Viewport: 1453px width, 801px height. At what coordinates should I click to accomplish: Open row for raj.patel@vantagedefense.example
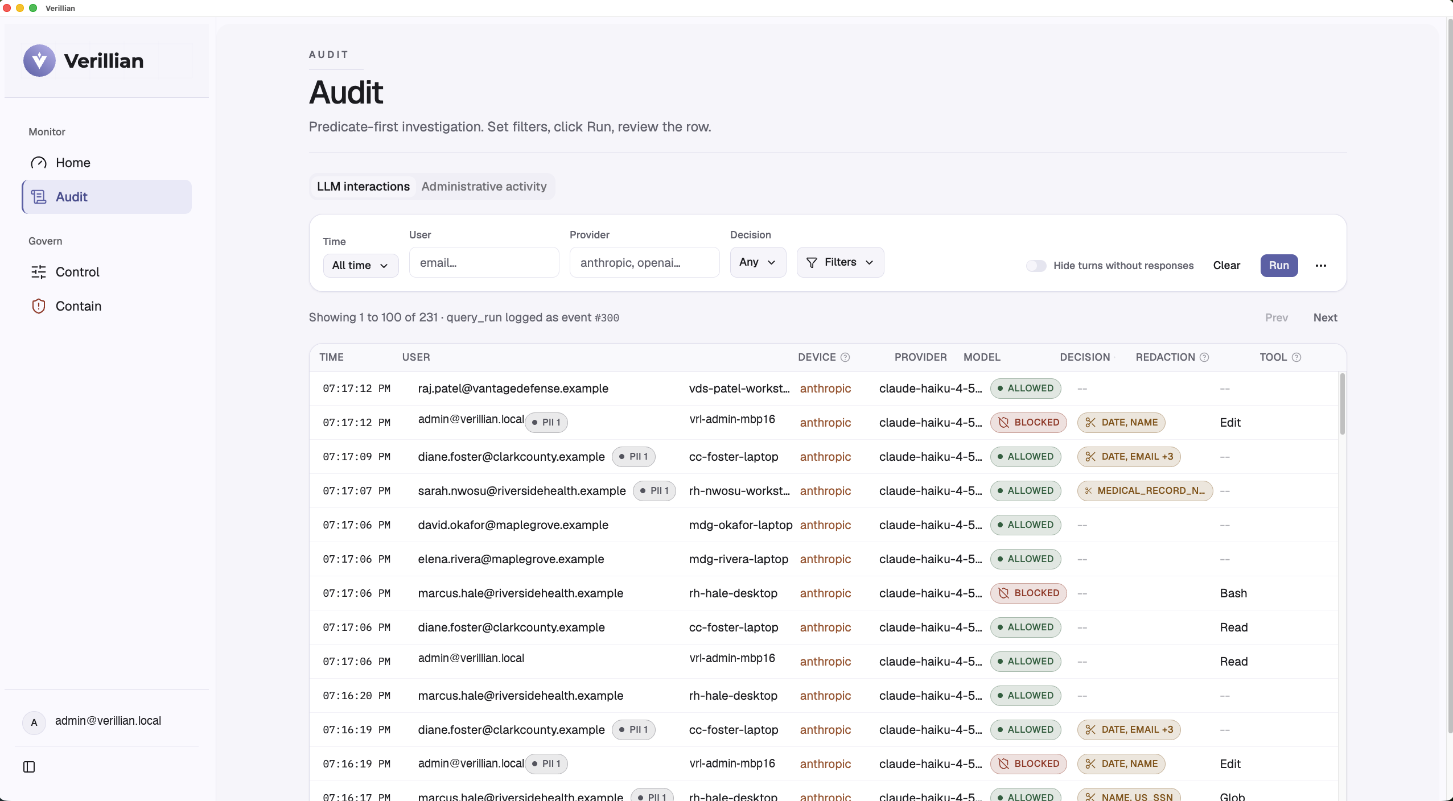pos(824,389)
